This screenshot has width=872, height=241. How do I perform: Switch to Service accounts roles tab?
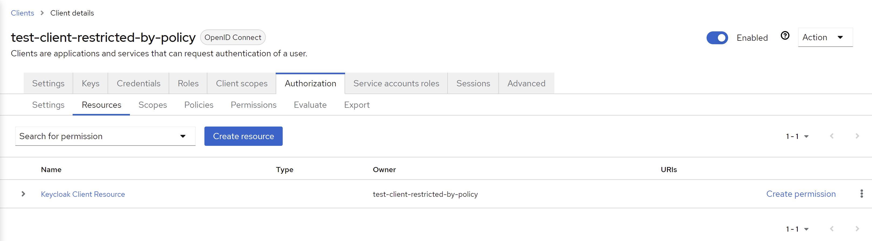tap(396, 83)
